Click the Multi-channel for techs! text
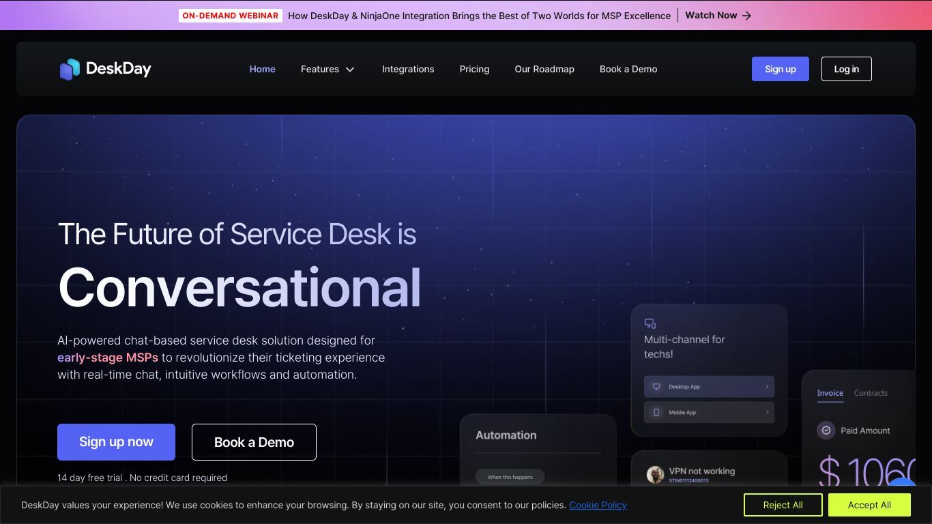This screenshot has height=524, width=932. coord(684,347)
